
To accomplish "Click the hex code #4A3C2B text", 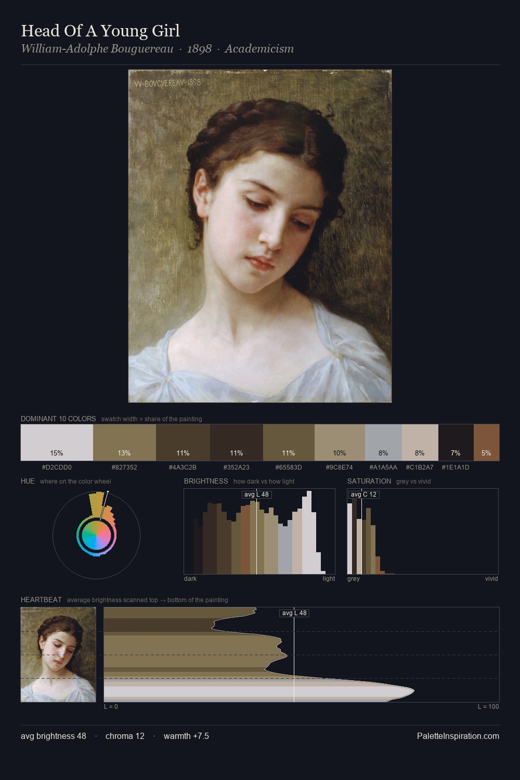I will coord(183,467).
